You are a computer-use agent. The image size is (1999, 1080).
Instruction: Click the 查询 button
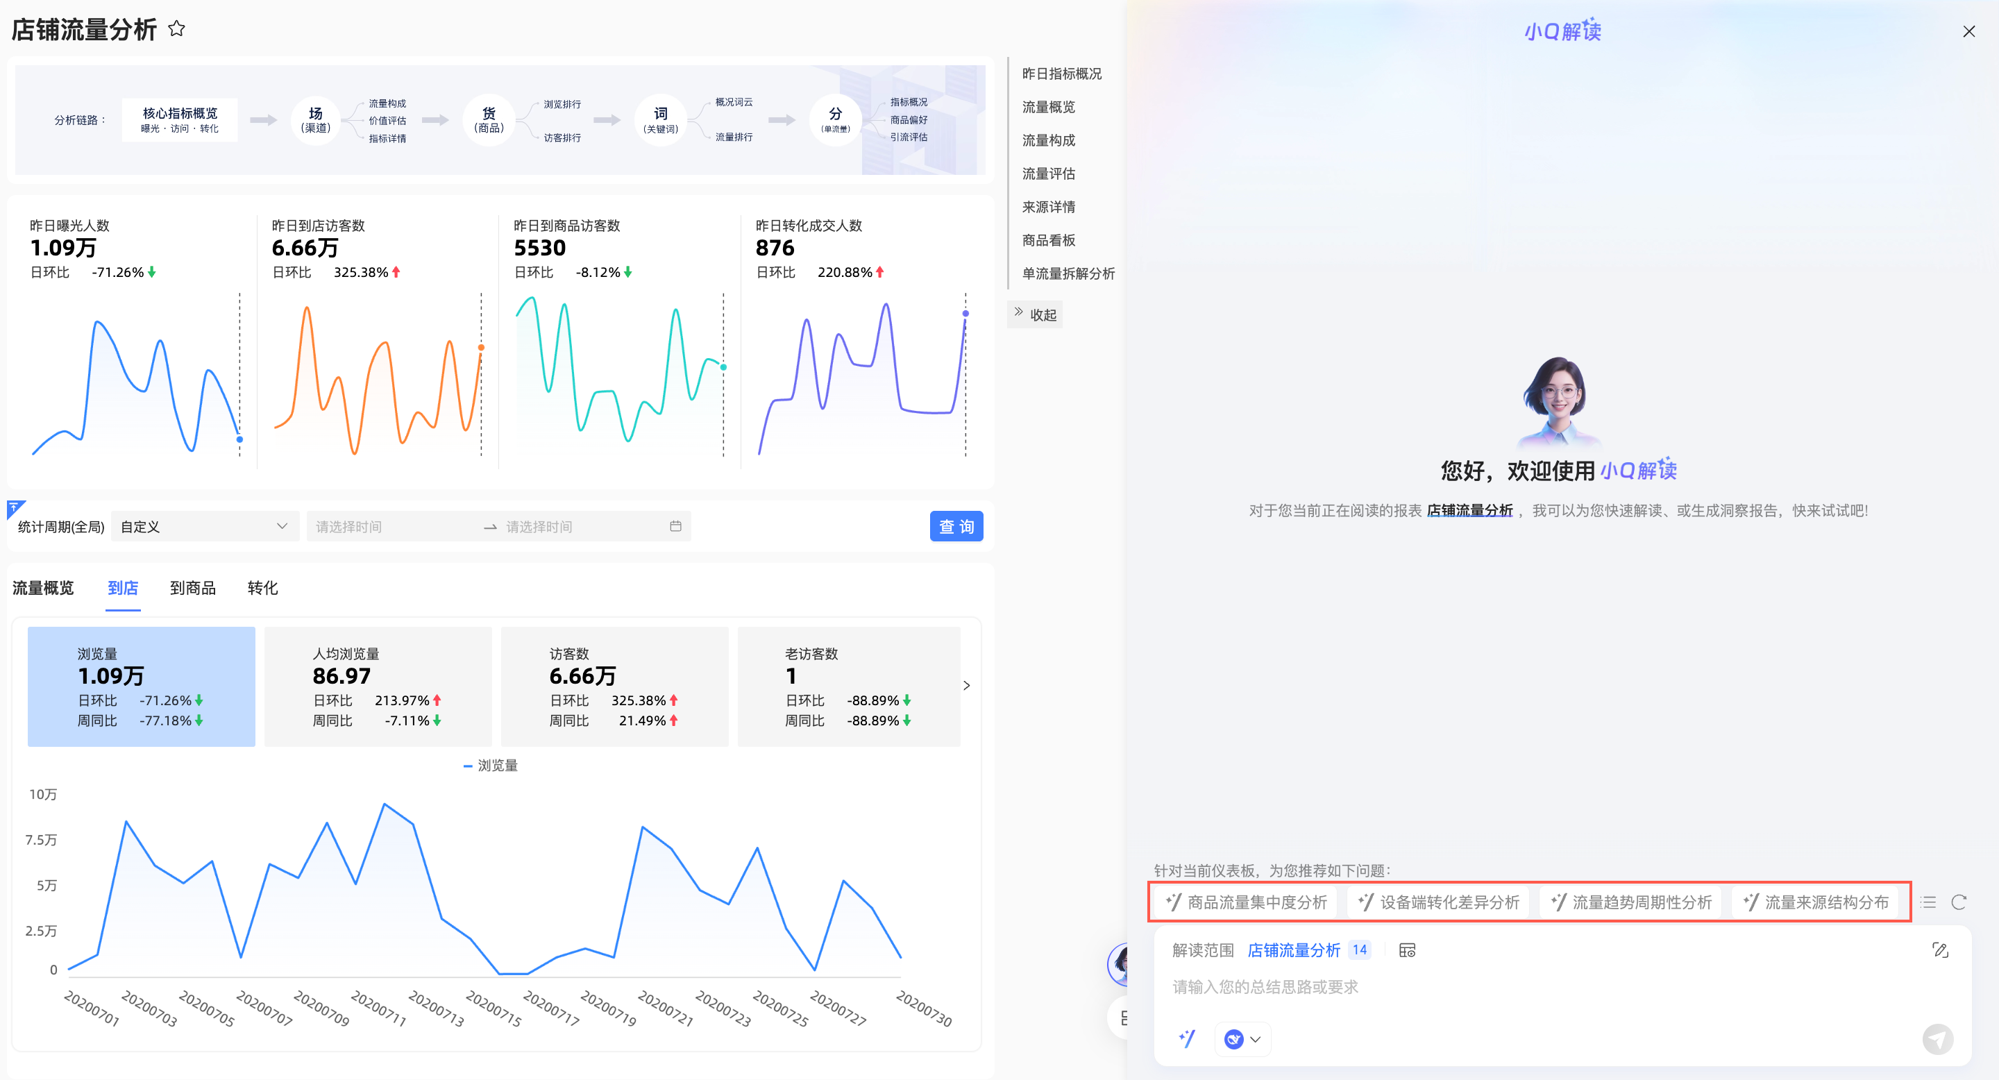pos(956,527)
